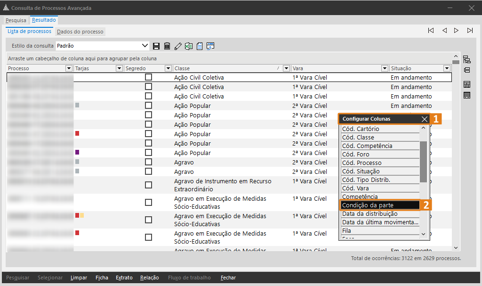Click the purple tarja in the Ação Popular row

click(77, 152)
